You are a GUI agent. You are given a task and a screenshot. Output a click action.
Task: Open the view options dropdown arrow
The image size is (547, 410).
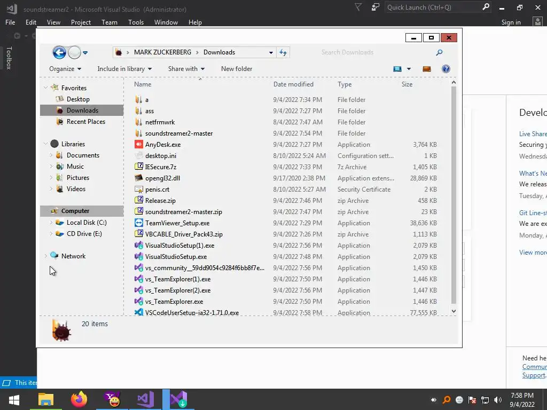tap(409, 69)
